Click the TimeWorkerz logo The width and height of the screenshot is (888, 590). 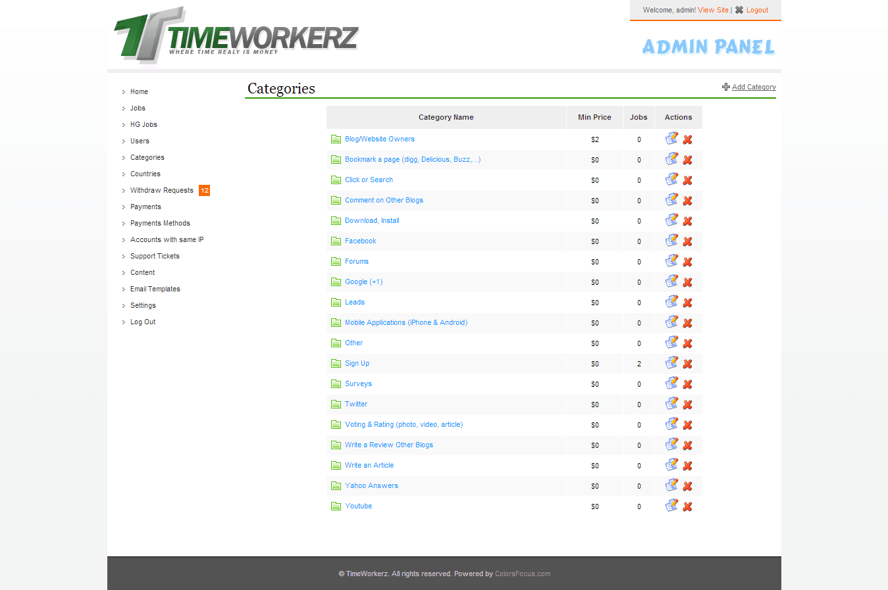236,35
